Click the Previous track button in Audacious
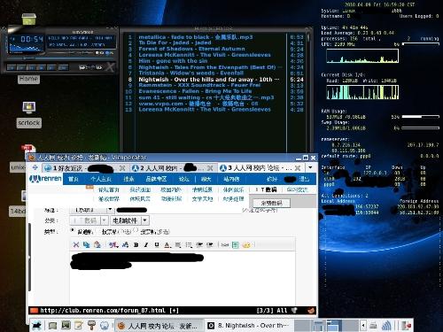This screenshot has height=332, width=443. click(x=11, y=67)
